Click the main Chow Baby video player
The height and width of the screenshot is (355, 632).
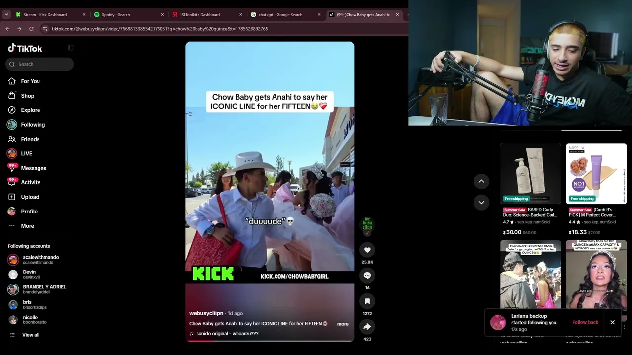(270, 191)
